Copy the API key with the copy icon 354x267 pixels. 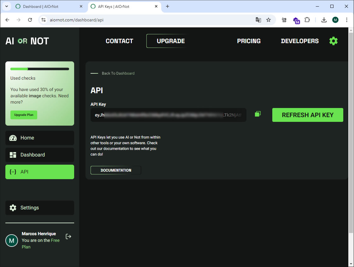257,114
